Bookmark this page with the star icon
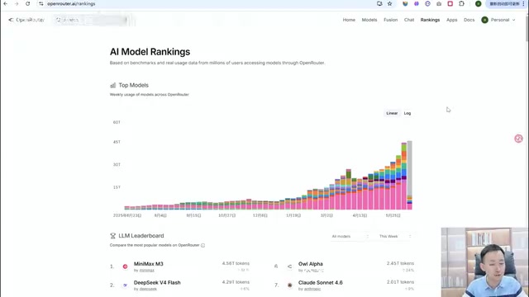529x297 pixels. click(x=389, y=3)
